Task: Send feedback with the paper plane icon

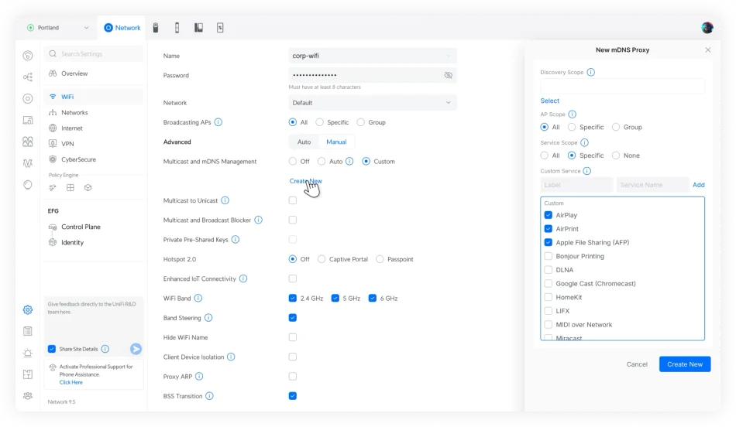Action: (x=136, y=349)
